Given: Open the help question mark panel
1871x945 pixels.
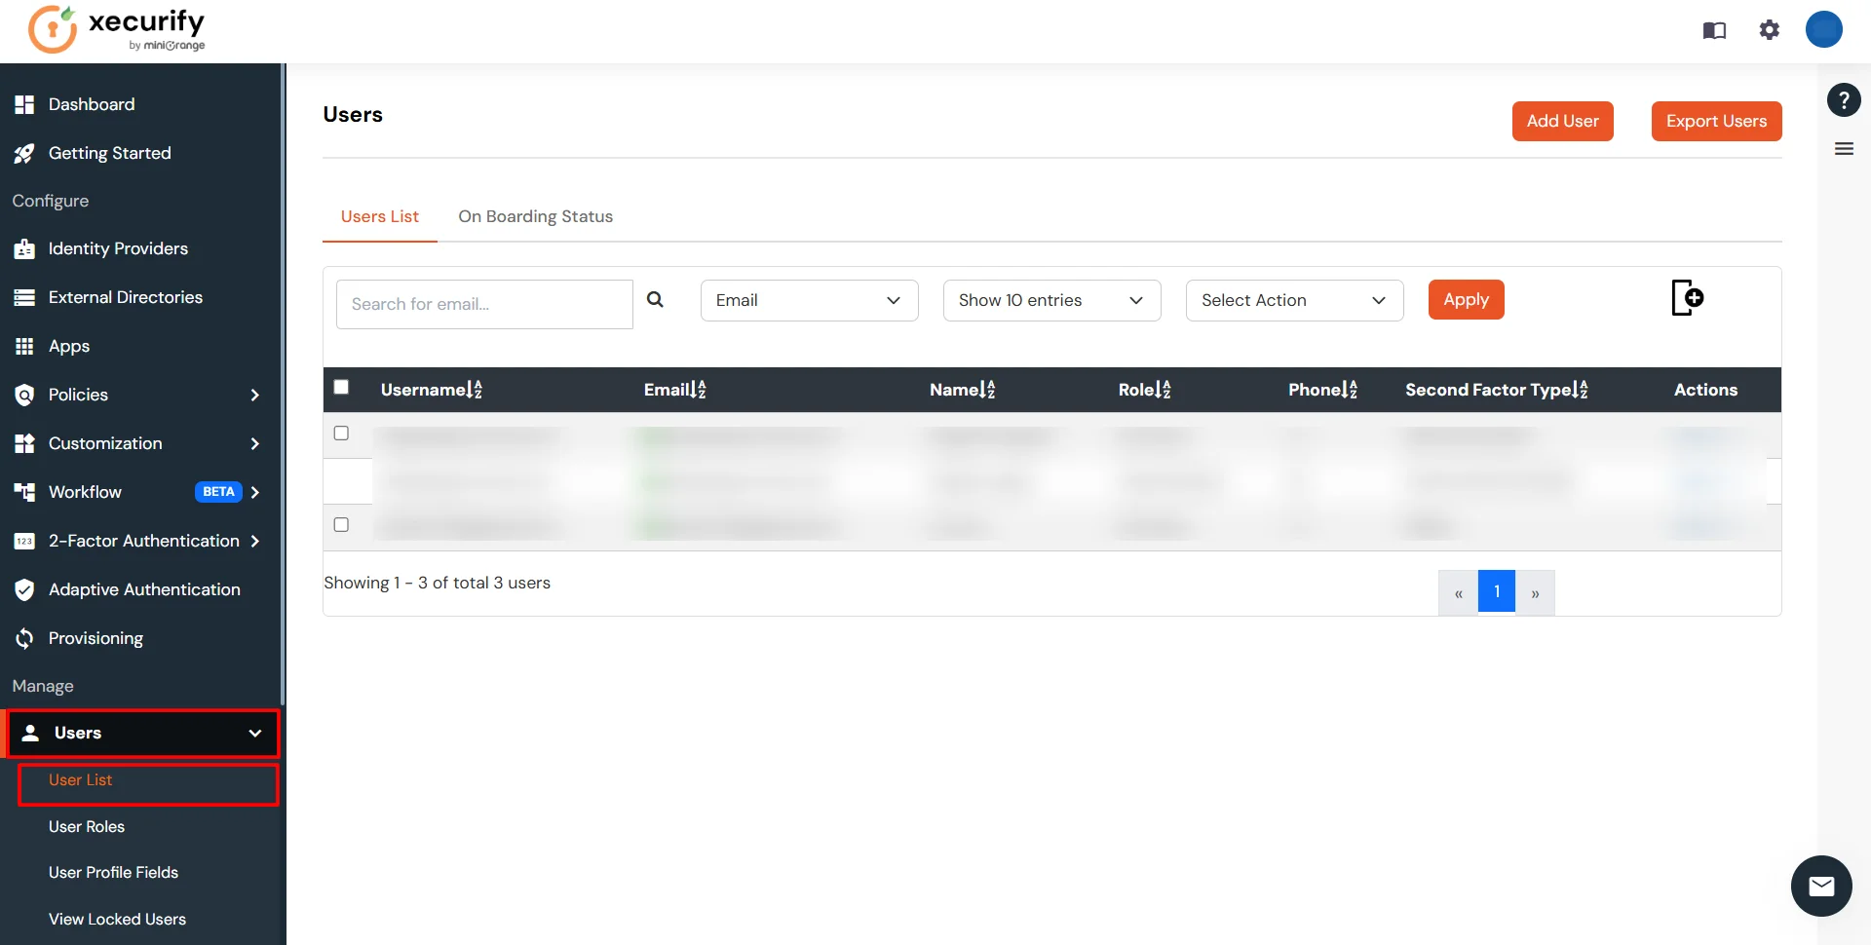Looking at the screenshot, I should [1845, 99].
